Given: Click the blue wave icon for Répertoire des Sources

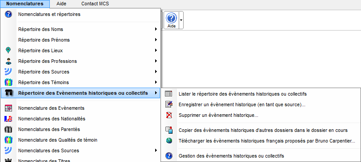Looking at the screenshot, I should coord(8,72).
